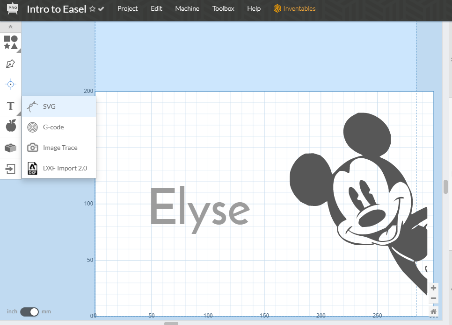Reset canvas view with home icon
The width and height of the screenshot is (452, 325).
433,311
